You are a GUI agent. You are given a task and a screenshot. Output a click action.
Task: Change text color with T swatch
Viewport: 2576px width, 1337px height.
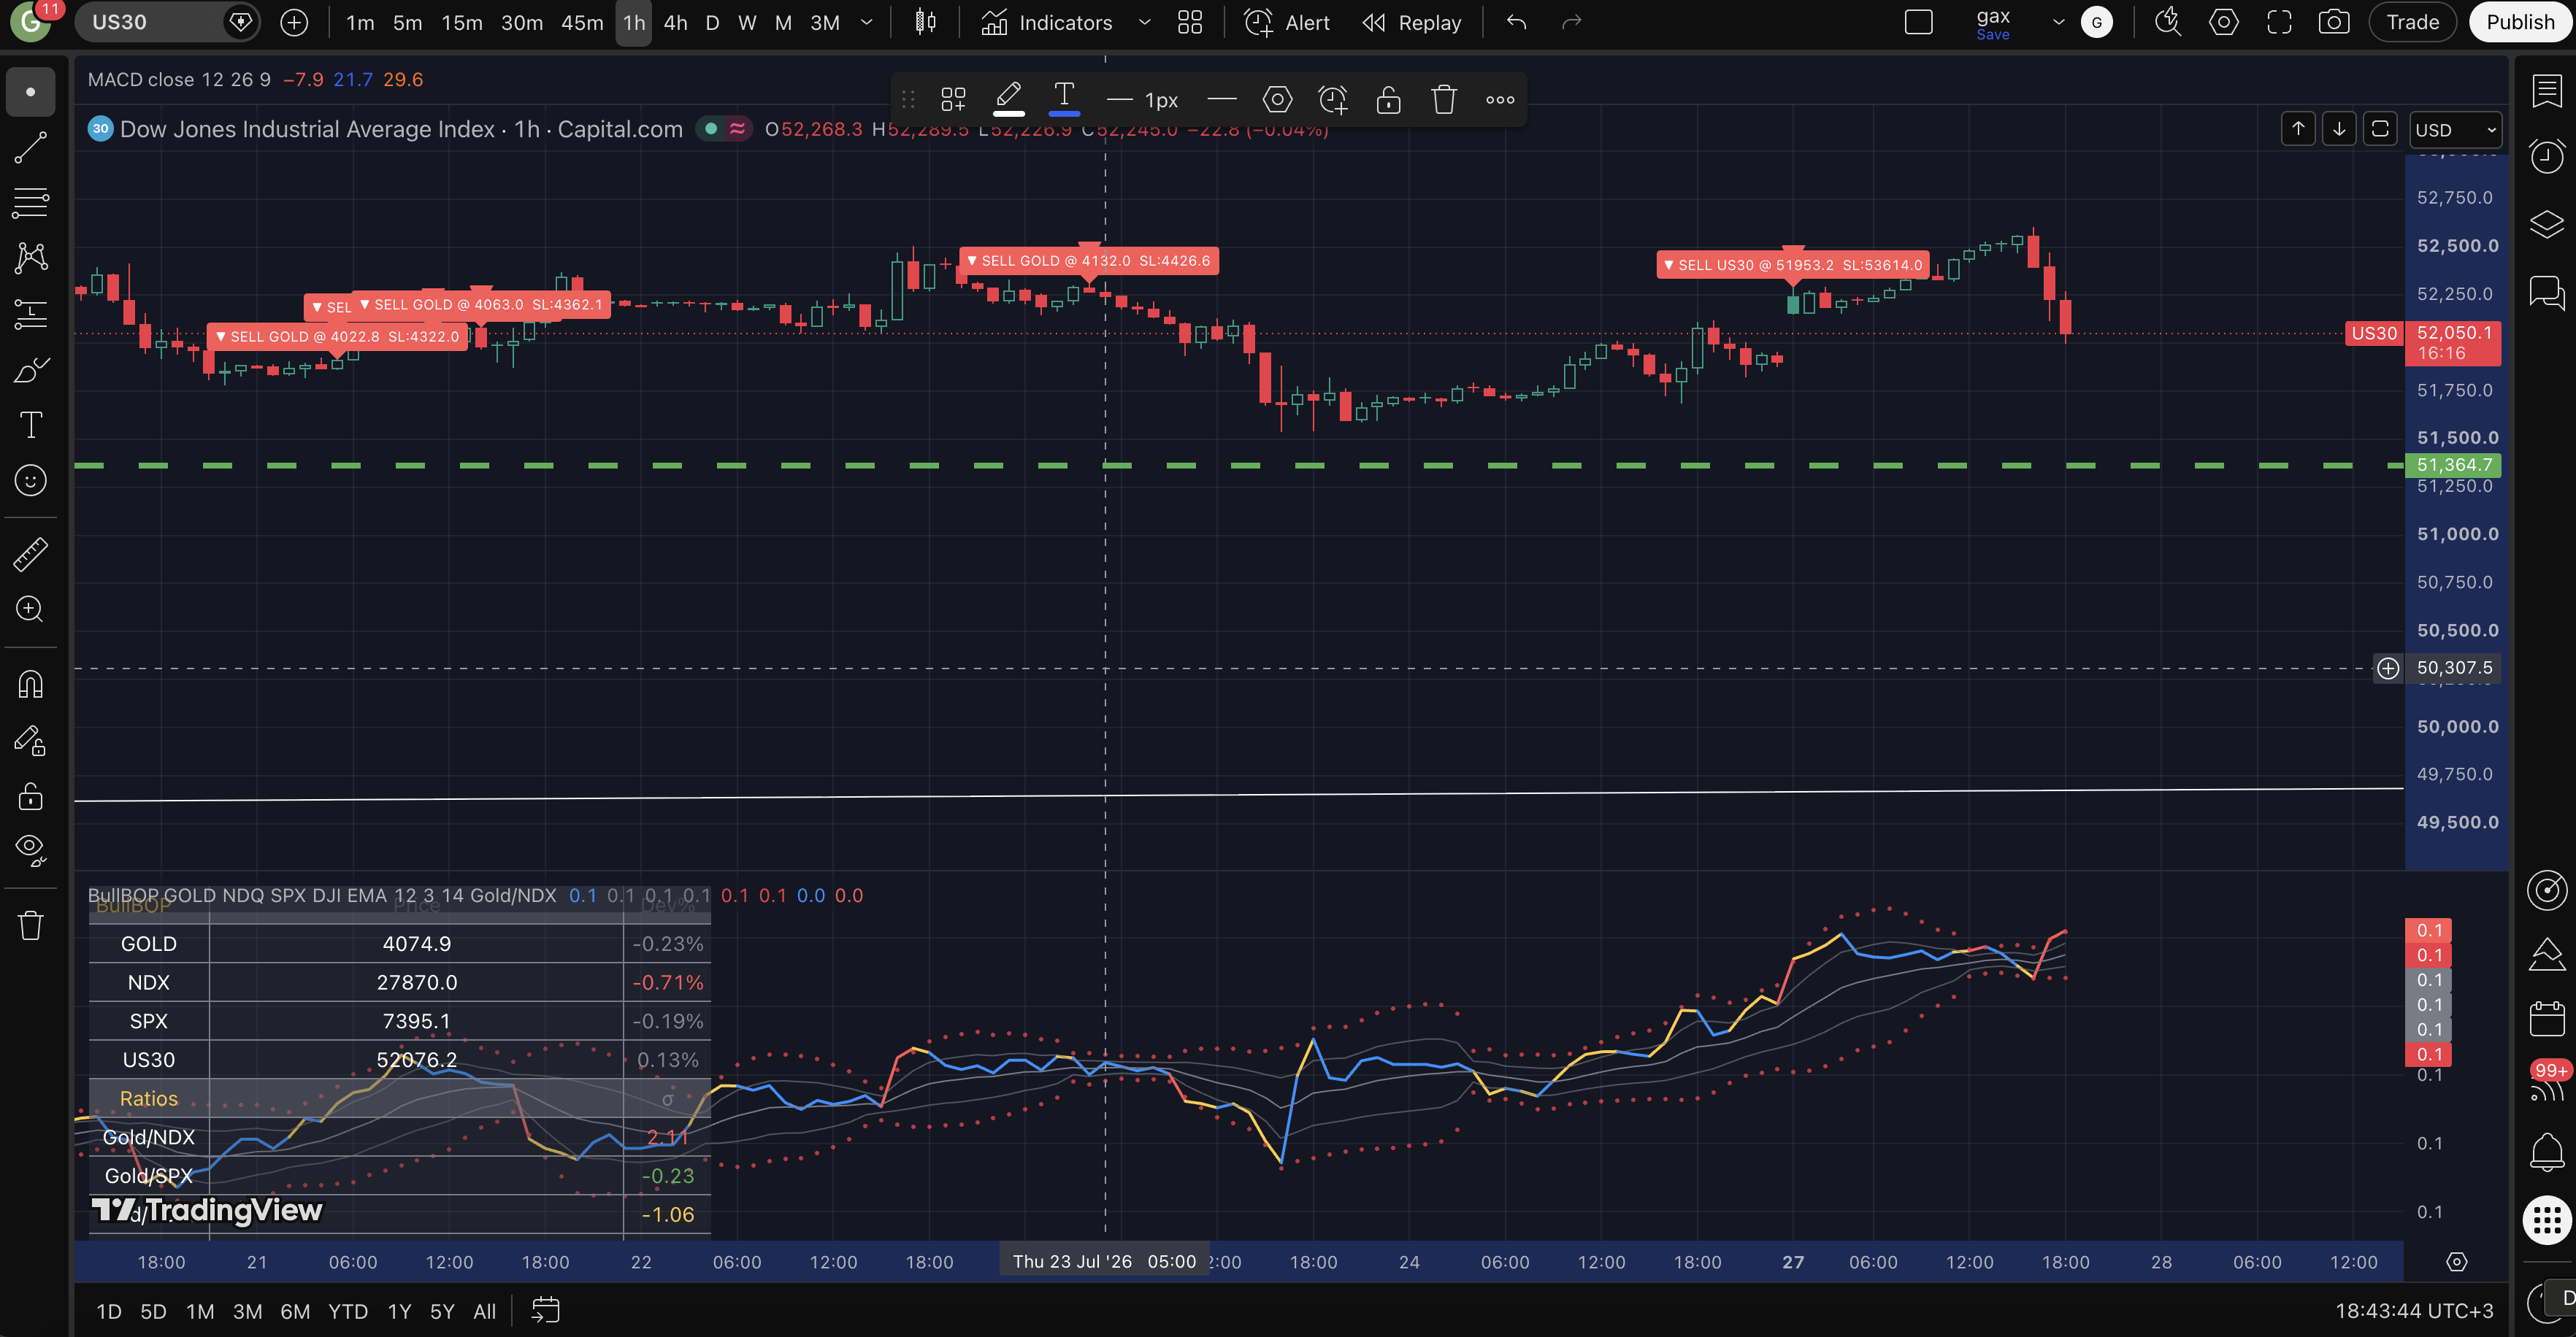point(1064,99)
